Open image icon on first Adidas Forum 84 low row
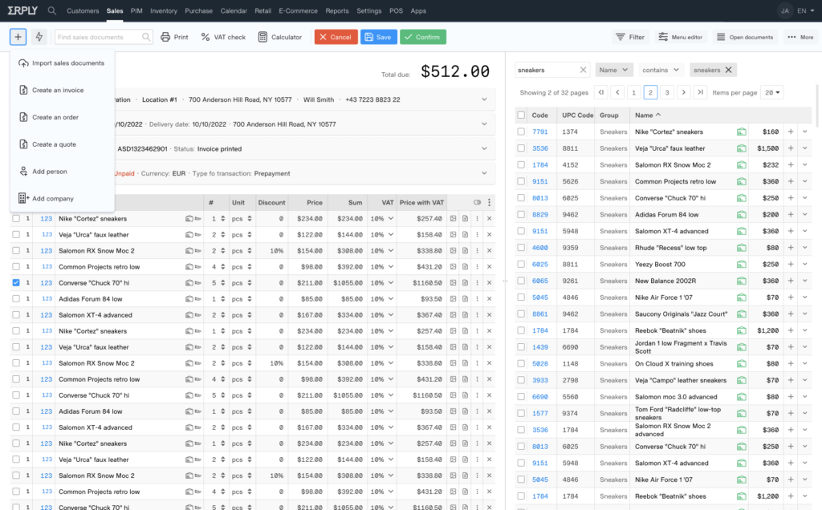This screenshot has height=510, width=822. click(x=453, y=298)
